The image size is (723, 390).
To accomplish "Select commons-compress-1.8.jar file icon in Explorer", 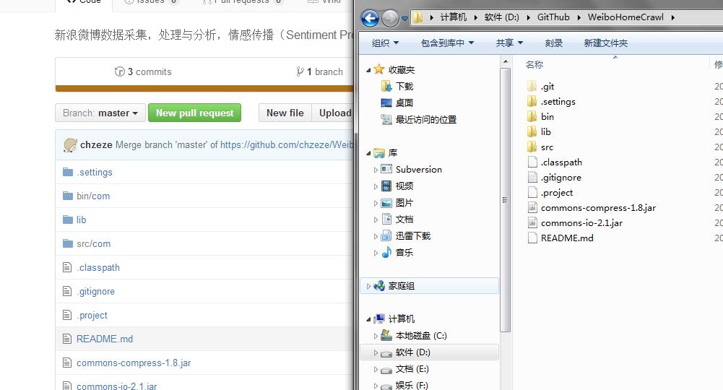I will coord(532,207).
